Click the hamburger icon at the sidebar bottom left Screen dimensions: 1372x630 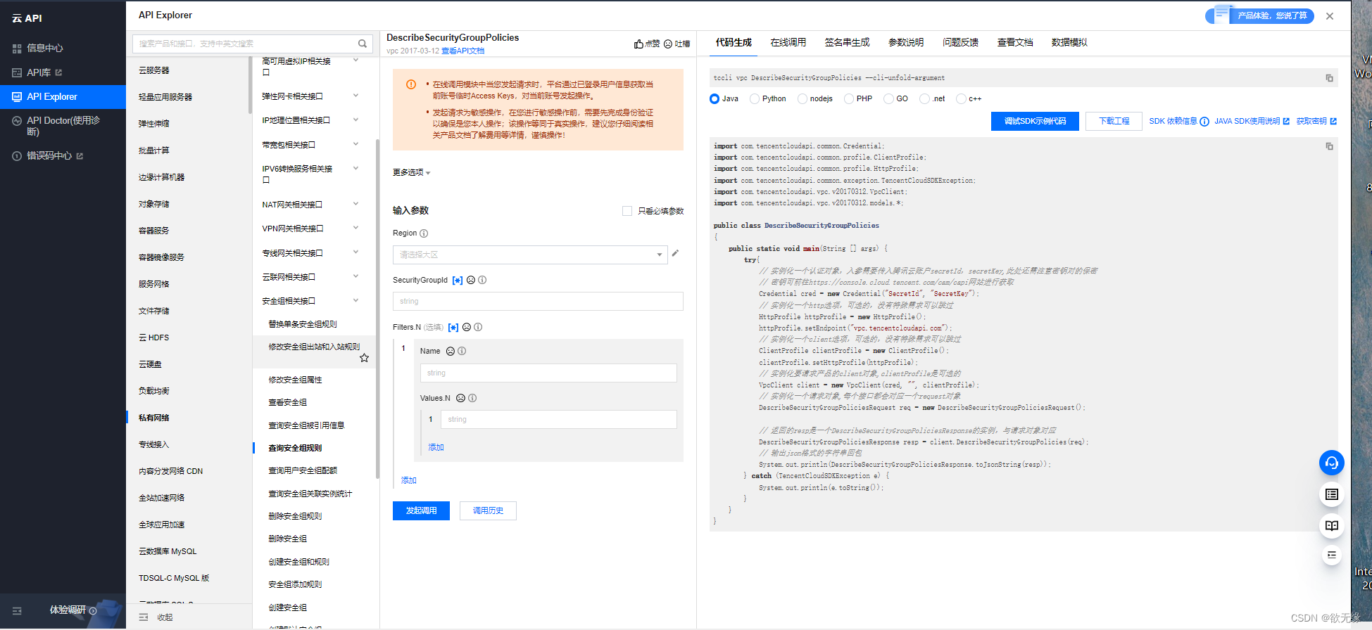17,611
